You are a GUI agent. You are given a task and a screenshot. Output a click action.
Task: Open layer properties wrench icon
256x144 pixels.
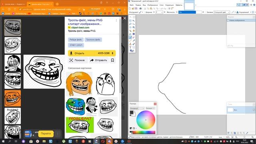click(247, 133)
